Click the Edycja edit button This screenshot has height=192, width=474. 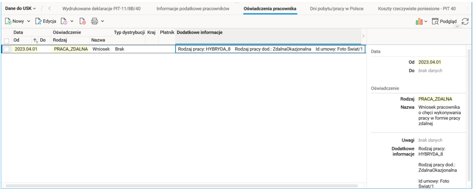46,21
